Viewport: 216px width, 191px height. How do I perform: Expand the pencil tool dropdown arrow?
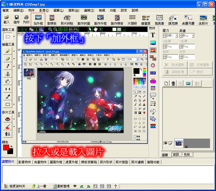(14, 66)
